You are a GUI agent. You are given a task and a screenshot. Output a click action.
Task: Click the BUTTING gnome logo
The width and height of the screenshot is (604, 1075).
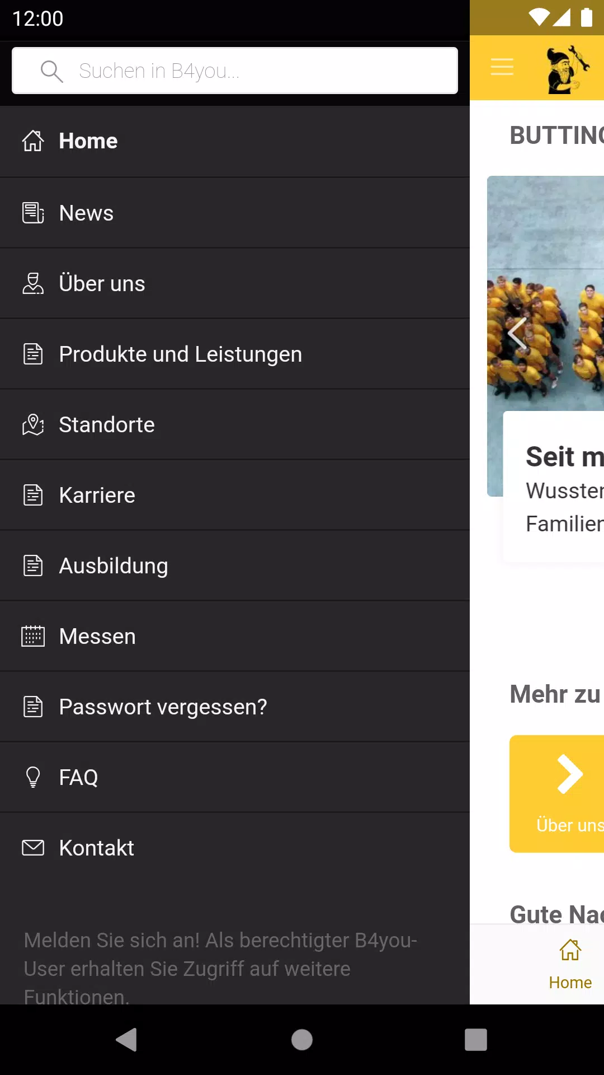pos(567,69)
